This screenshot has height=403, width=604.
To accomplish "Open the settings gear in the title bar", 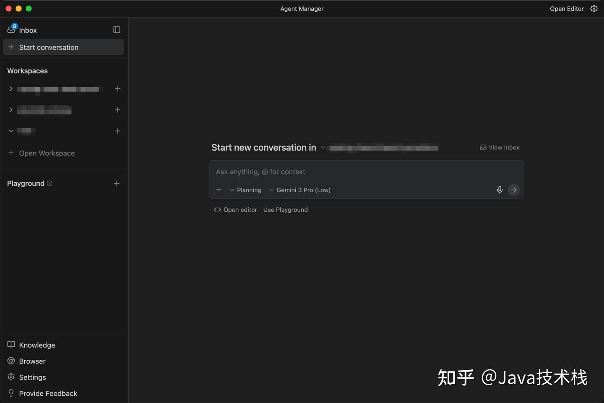I will [594, 8].
